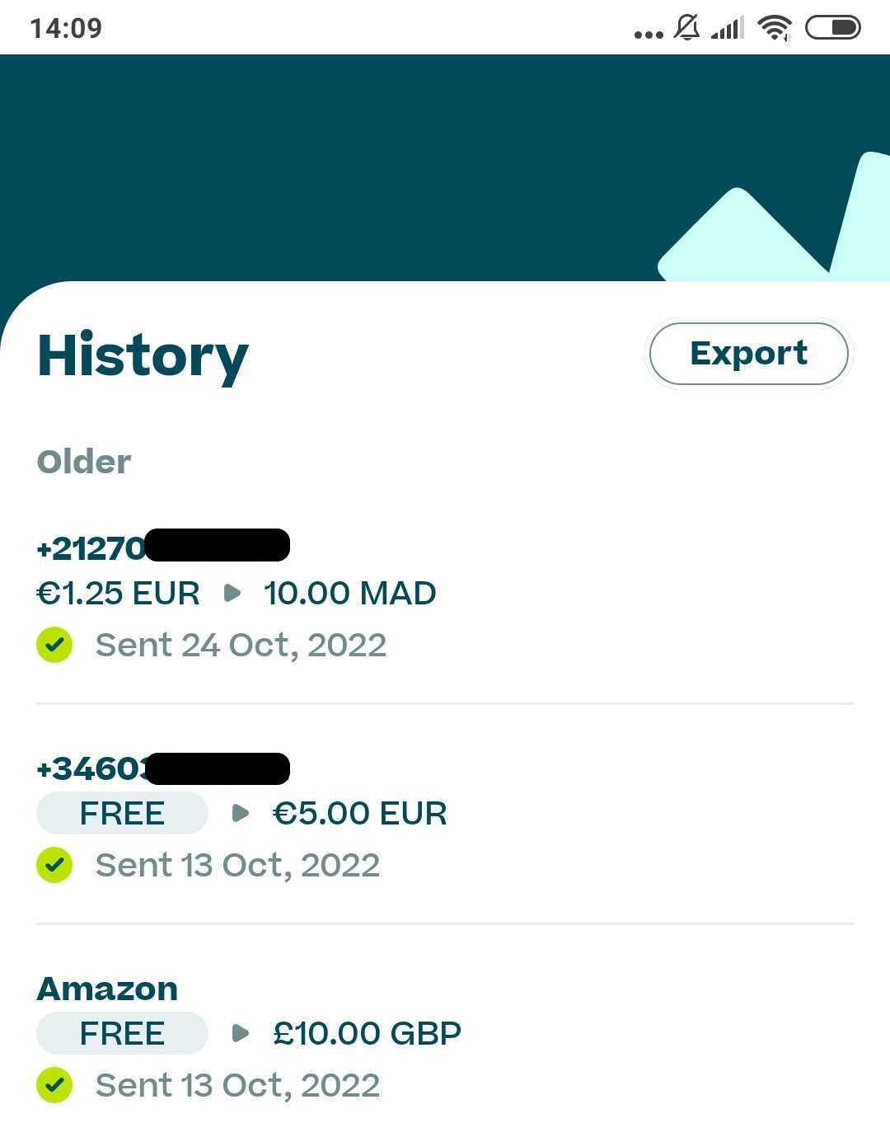
Task: Tap the Export button
Action: [748, 354]
